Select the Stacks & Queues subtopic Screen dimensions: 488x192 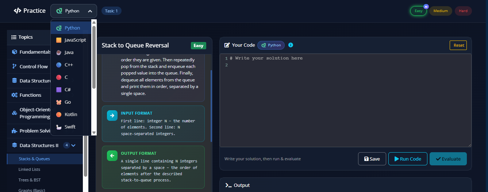(45, 159)
